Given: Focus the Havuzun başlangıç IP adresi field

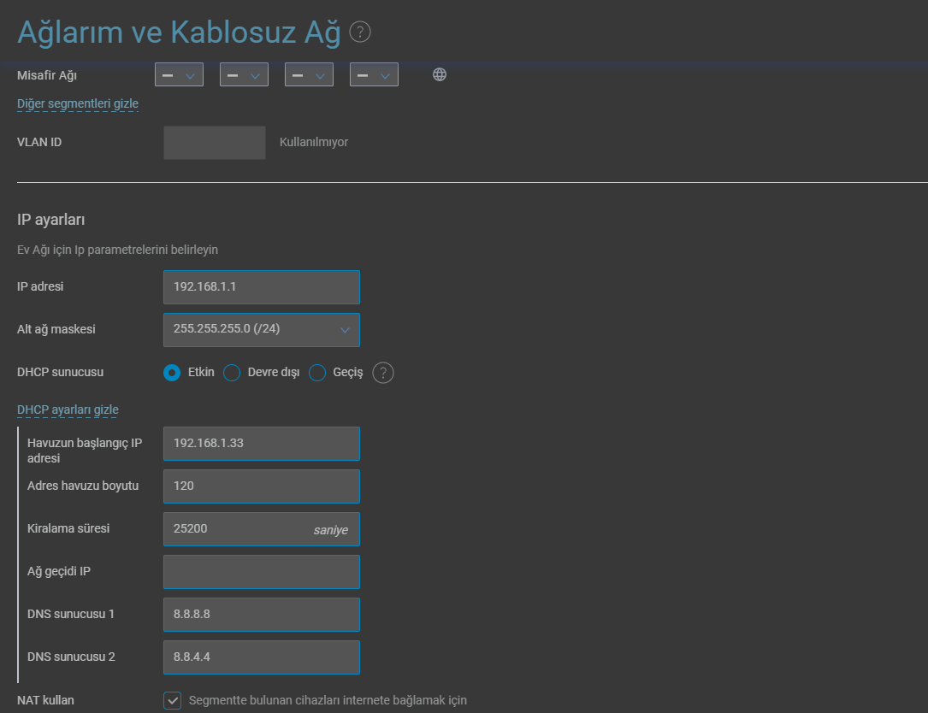Looking at the screenshot, I should (x=261, y=444).
